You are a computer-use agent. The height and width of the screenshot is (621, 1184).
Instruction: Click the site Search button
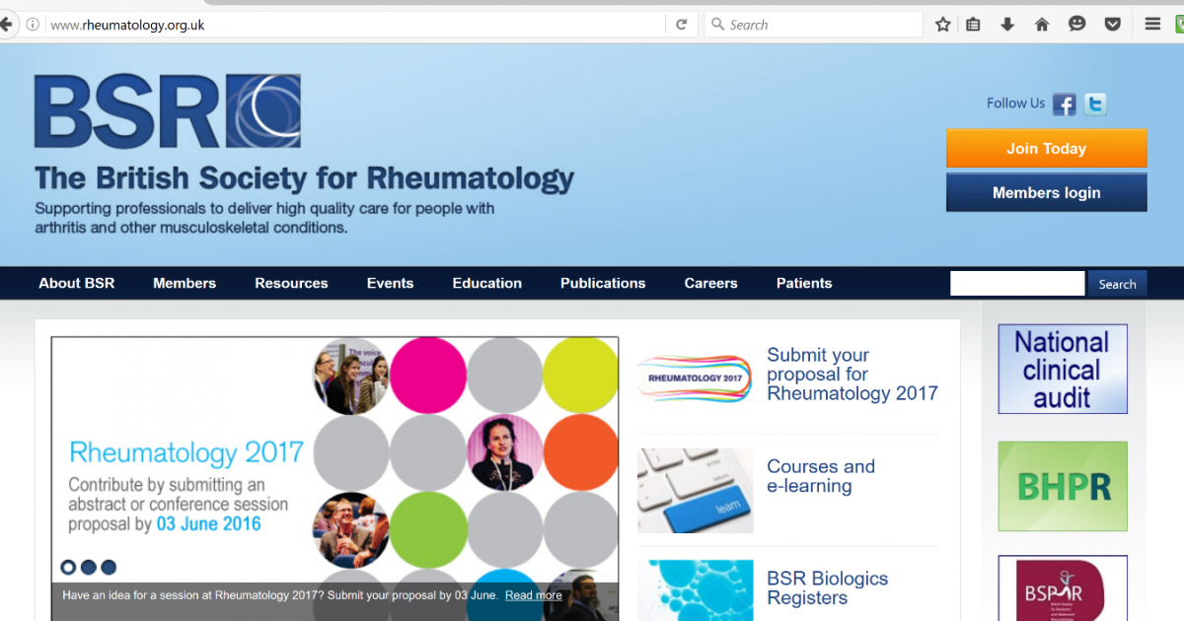pyautogui.click(x=1118, y=284)
